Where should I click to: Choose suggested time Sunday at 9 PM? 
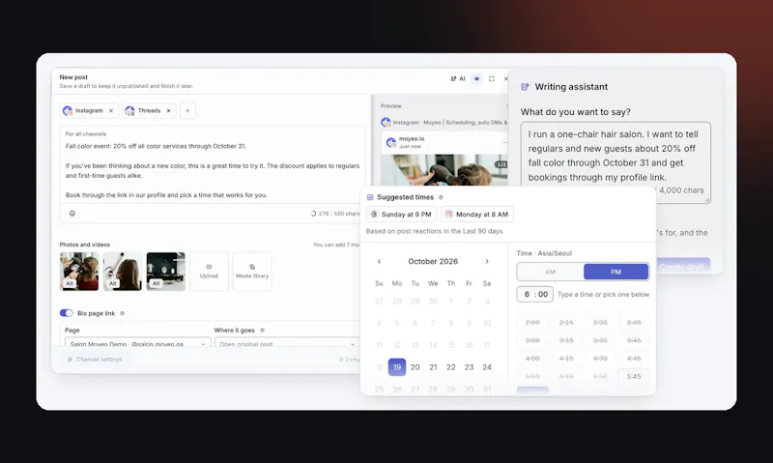point(401,215)
